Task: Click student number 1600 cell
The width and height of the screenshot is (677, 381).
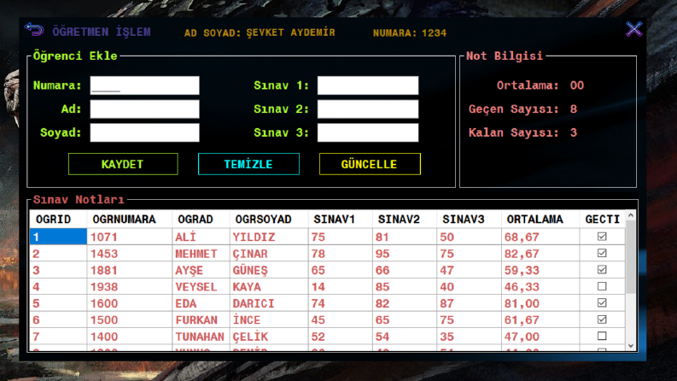Action: tap(130, 303)
